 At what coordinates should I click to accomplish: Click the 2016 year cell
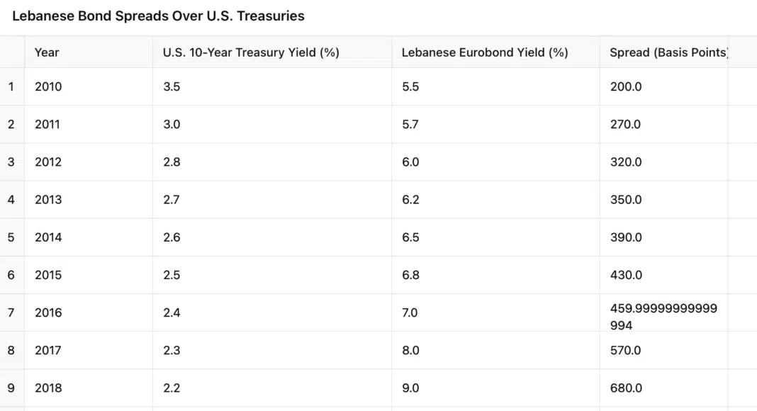[x=48, y=313]
